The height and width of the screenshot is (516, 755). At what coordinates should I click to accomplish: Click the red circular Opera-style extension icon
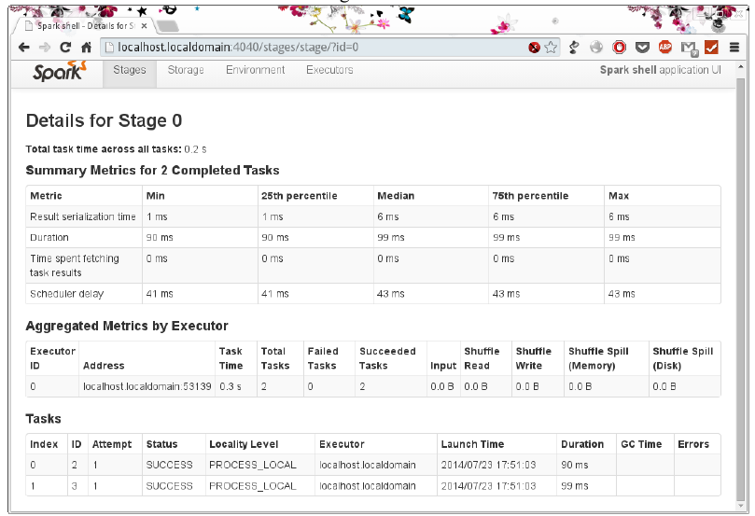pos(620,48)
